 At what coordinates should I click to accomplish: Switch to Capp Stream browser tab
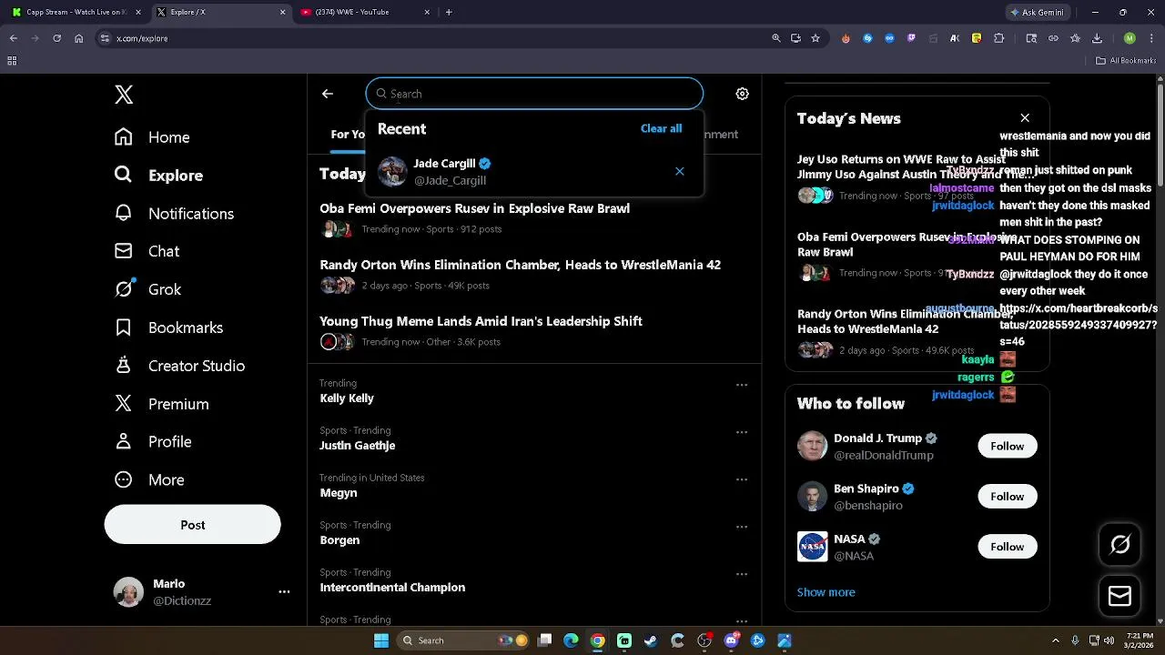click(76, 12)
